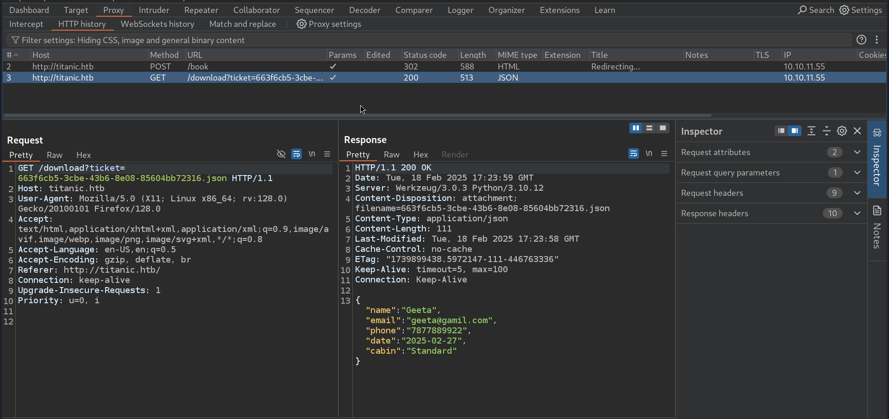The width and height of the screenshot is (889, 419).
Task: Open history table three-dot options menu
Action: tap(876, 40)
